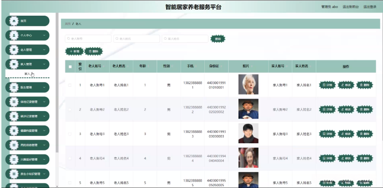Image resolution: width=383 pixels, height=188 pixels.
Task: Tick the checkbox for row 老人账号2
Action: click(70, 110)
